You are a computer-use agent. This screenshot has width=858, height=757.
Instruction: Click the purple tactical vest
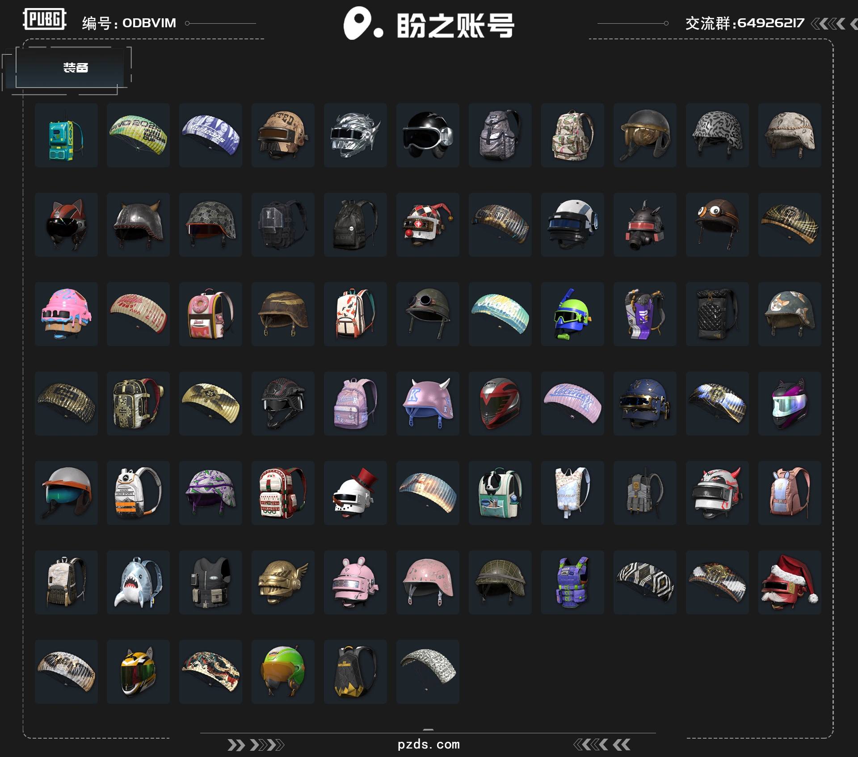point(572,582)
